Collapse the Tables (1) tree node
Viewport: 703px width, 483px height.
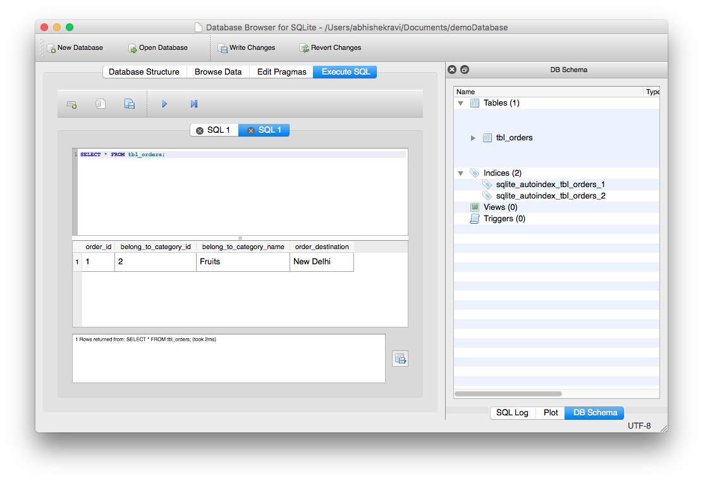pos(461,103)
